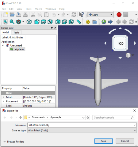Viewport: 138px width, 147px height.
Task: Open the Undo history dropdown arrow
Action: click(59, 15)
